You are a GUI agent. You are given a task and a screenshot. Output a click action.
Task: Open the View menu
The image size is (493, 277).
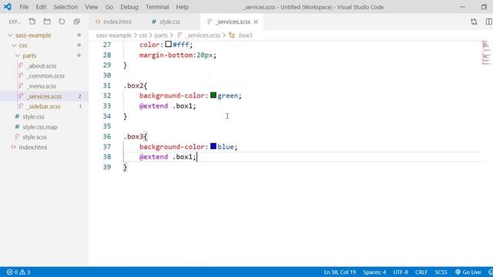point(92,7)
